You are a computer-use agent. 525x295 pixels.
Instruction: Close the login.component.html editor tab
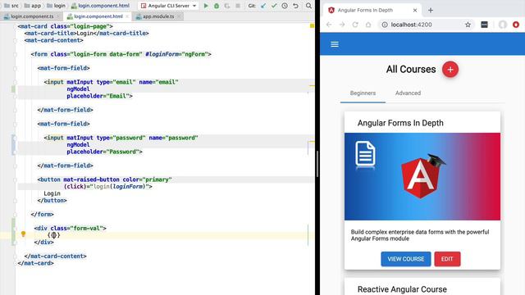pos(127,16)
